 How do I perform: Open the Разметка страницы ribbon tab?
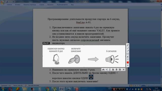[30, 5]
